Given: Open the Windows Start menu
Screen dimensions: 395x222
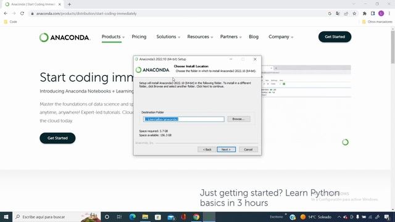Looking at the screenshot, I should click(6, 216).
